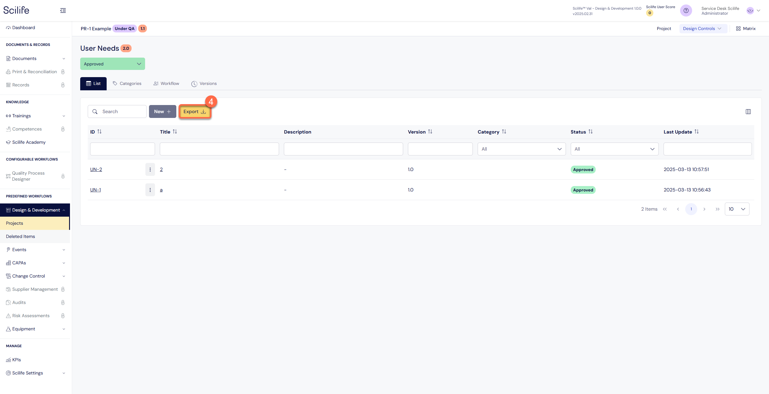The image size is (769, 394).
Task: Click the Search input field
Action: pyautogui.click(x=117, y=112)
